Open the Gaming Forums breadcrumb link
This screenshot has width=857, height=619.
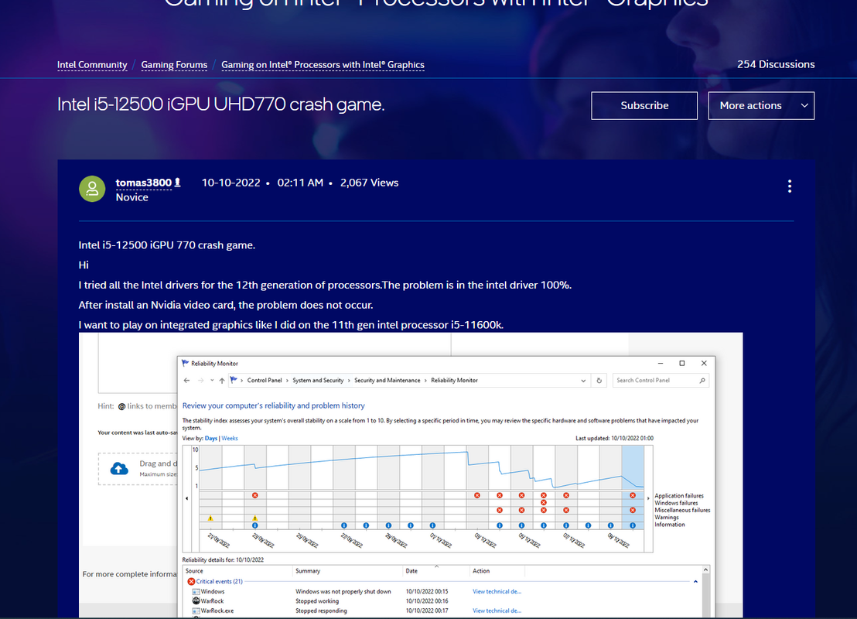(x=174, y=64)
